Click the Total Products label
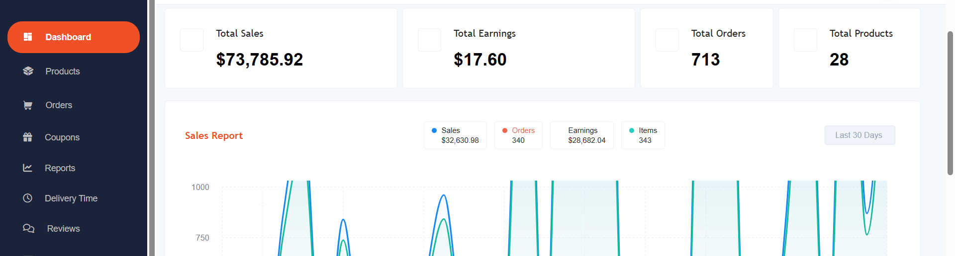955x256 pixels. tap(861, 33)
